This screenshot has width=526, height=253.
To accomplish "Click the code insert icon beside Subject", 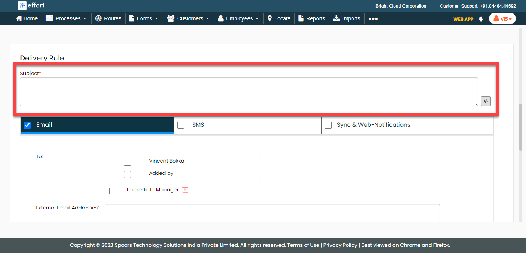I will coord(486,101).
